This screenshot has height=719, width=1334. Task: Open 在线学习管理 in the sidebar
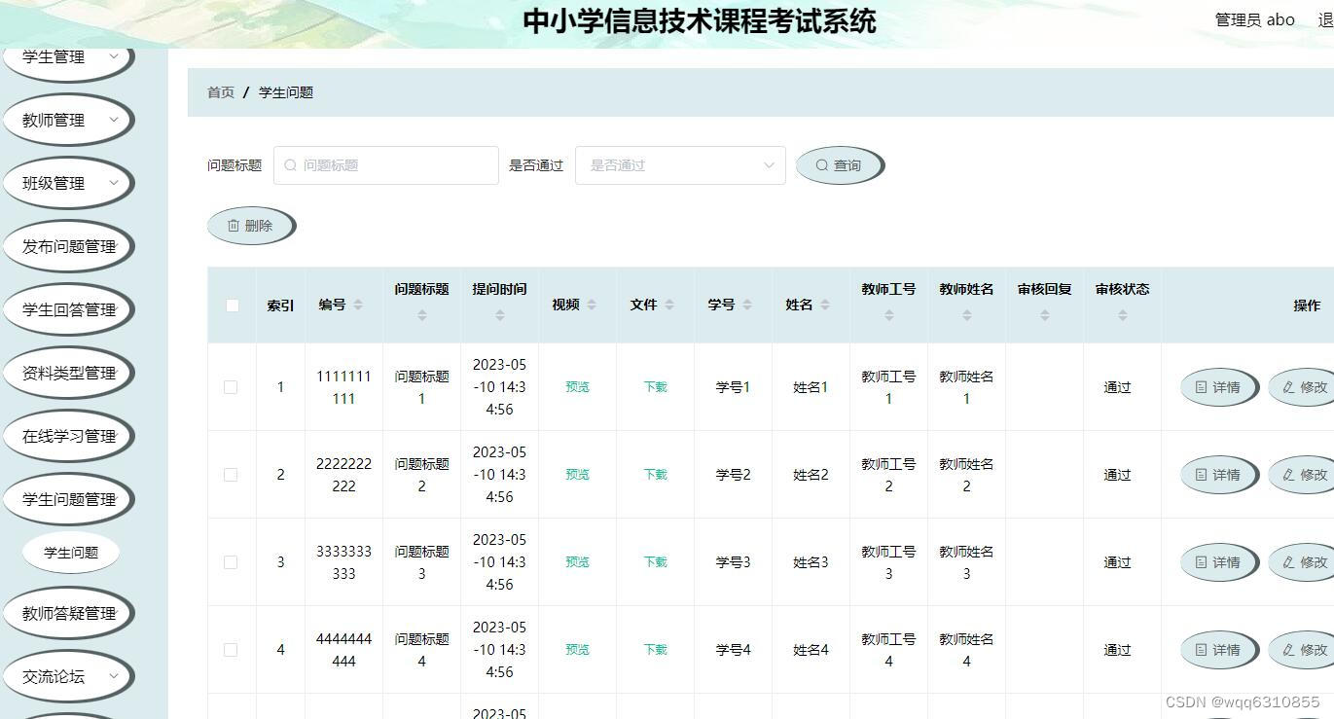[68, 436]
